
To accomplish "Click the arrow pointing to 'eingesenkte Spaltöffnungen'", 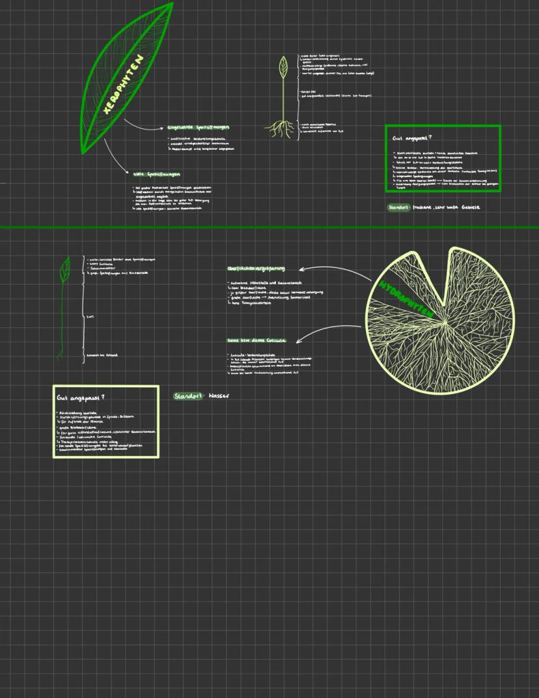I will click(142, 126).
